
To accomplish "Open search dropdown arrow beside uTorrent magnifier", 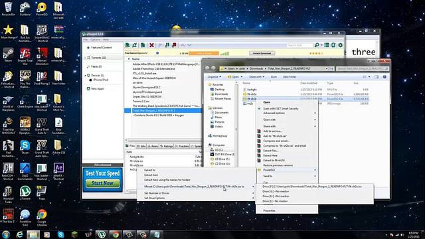I will click(x=321, y=45).
